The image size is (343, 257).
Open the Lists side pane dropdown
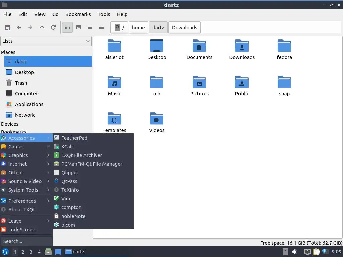[46, 41]
